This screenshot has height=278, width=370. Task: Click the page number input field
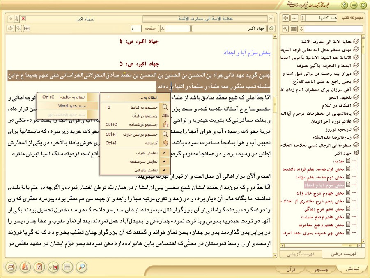[x=136, y=29]
